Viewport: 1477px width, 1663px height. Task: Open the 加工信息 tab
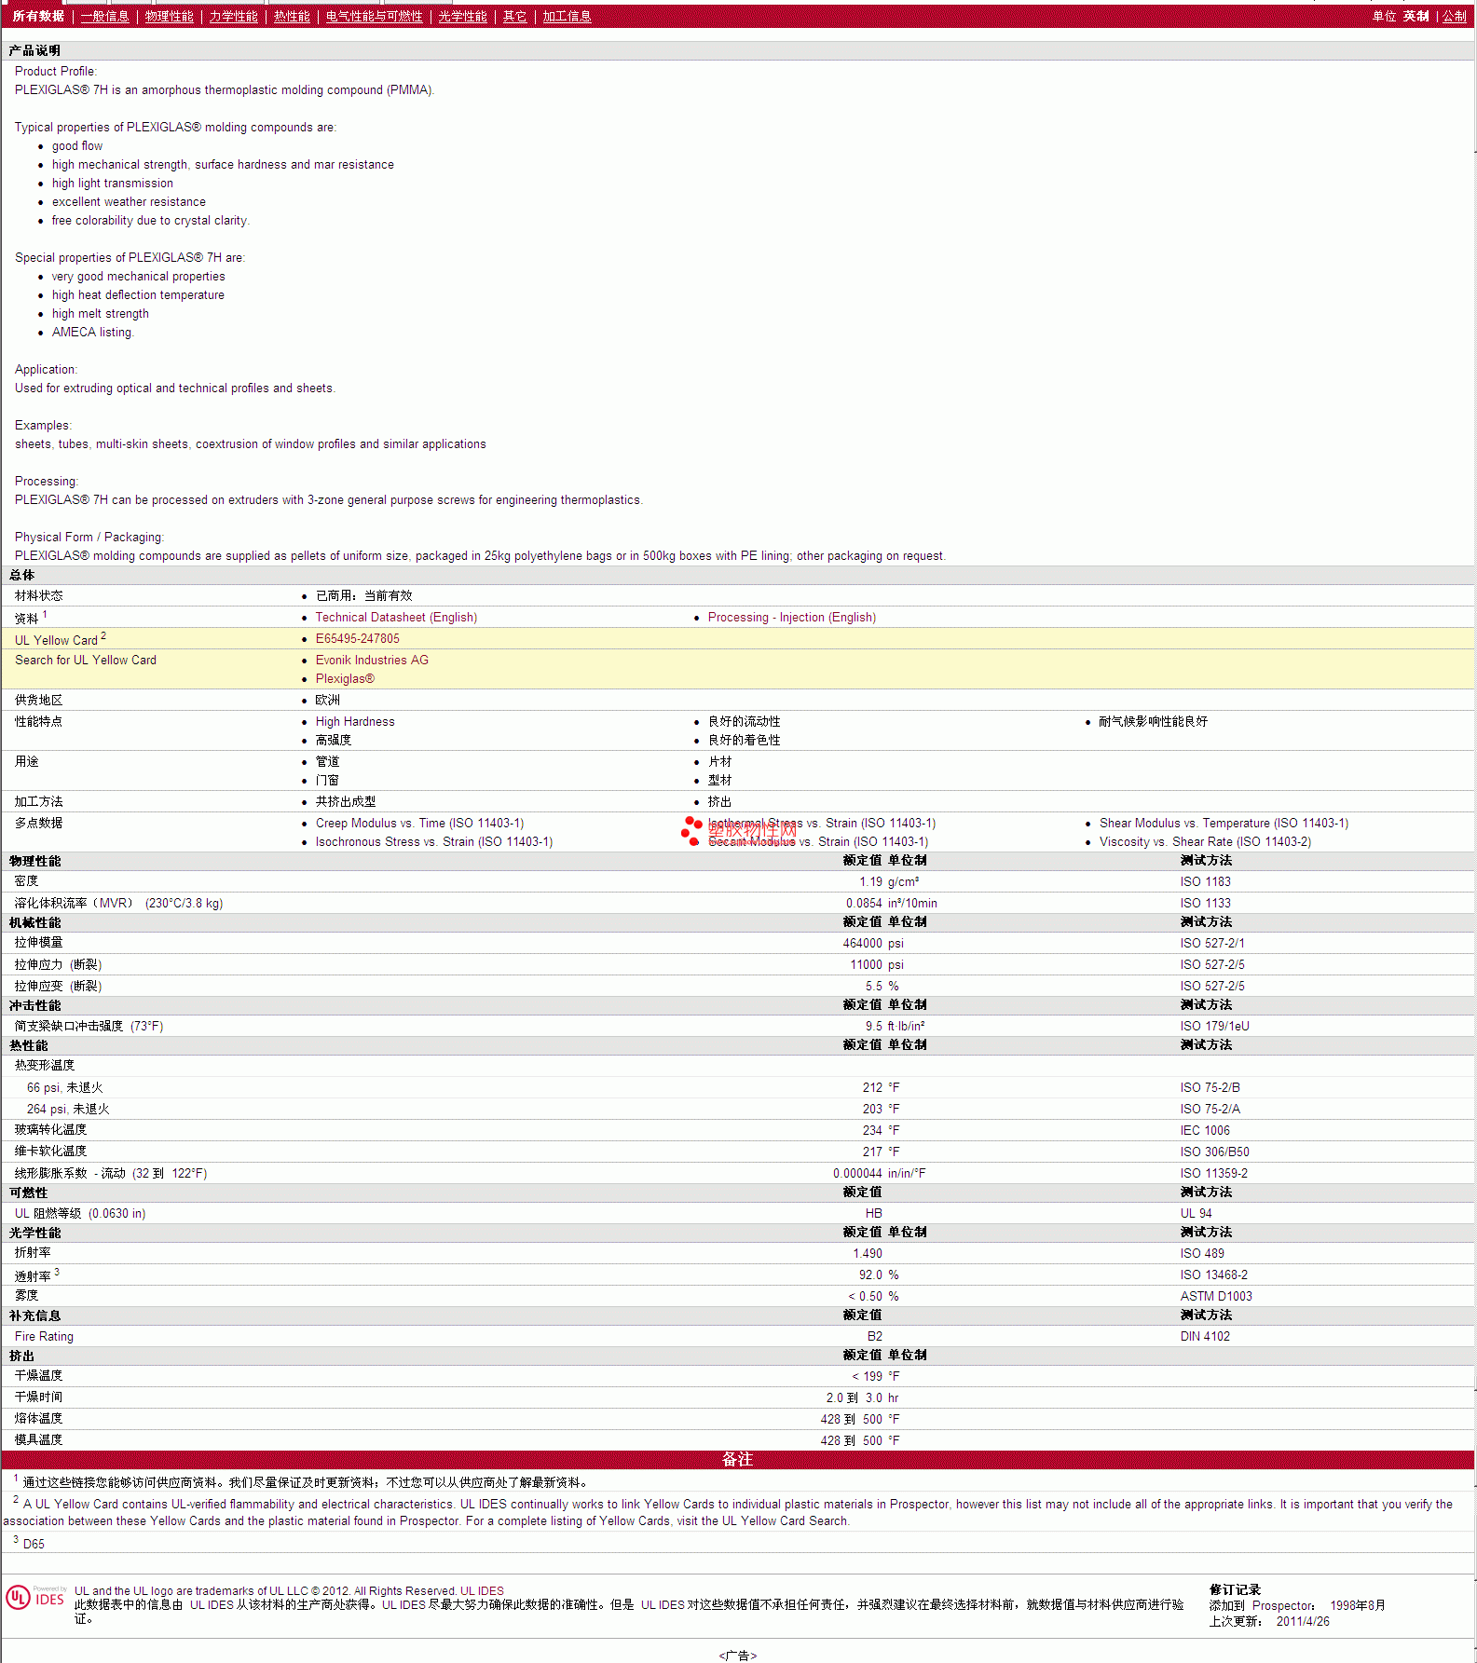tap(567, 17)
